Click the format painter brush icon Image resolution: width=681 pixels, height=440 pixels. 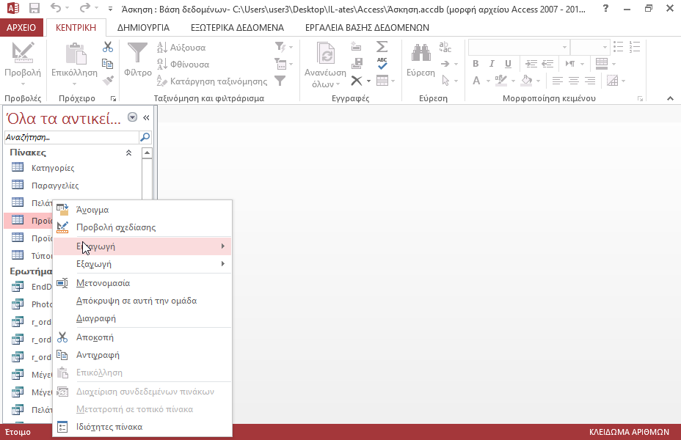(108, 81)
